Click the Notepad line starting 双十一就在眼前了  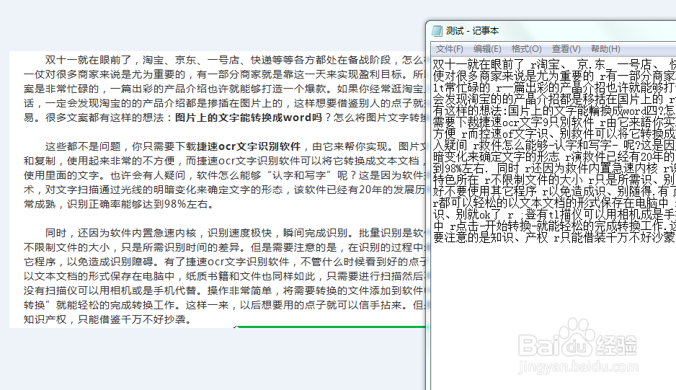[554, 64]
